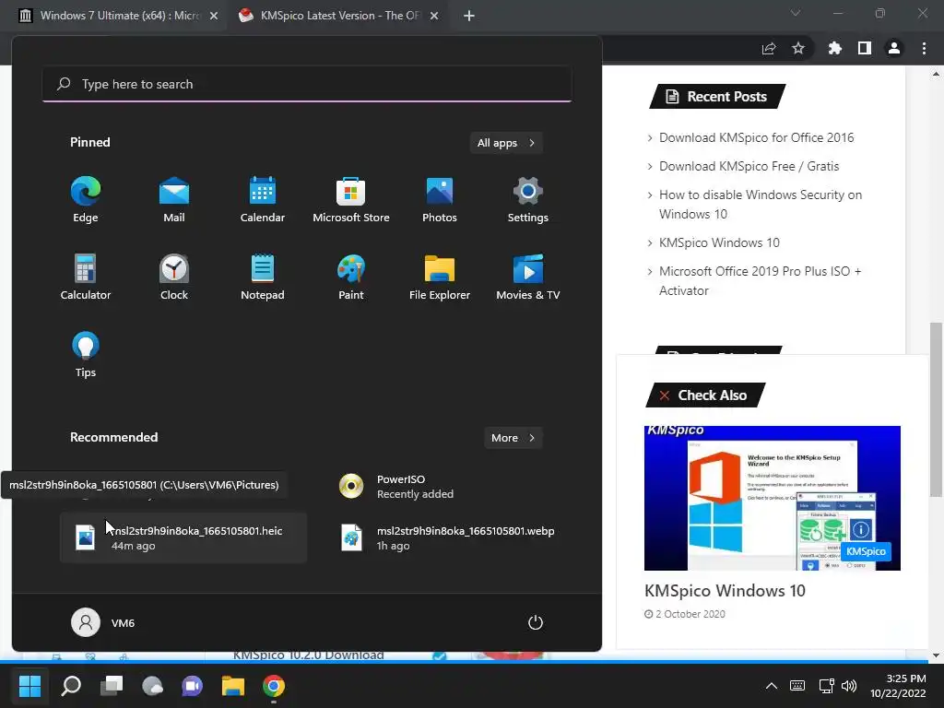Launch Paint
The height and width of the screenshot is (708, 944).
351,277
